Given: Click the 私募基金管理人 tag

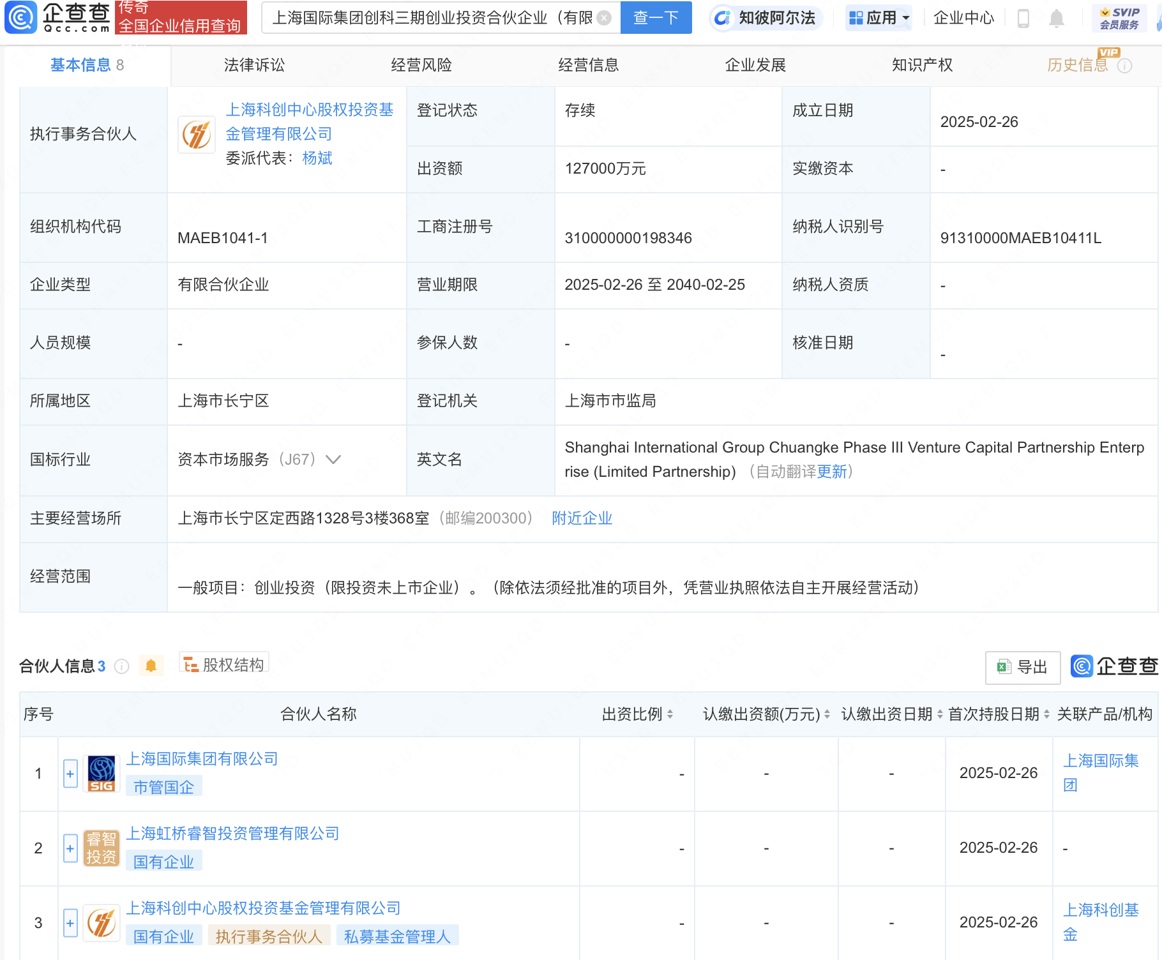Looking at the screenshot, I should point(397,936).
